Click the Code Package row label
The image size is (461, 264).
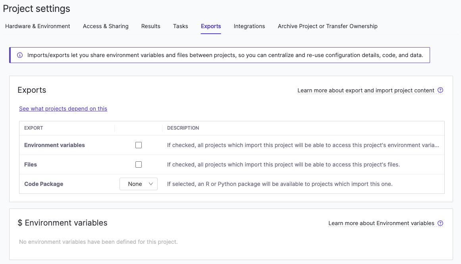(44, 184)
